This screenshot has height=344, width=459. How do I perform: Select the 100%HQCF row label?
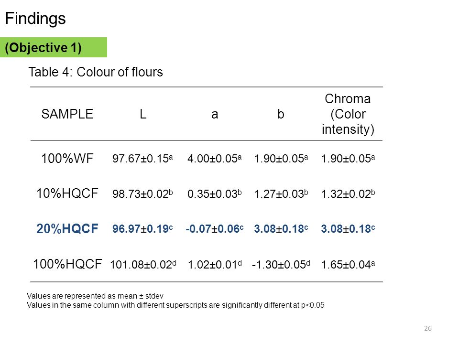pyautogui.click(x=67, y=264)
